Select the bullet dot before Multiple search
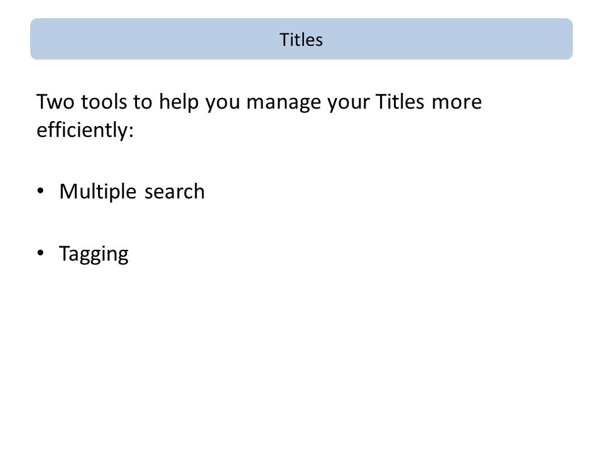Viewport: 603px width, 452px height. point(41,191)
